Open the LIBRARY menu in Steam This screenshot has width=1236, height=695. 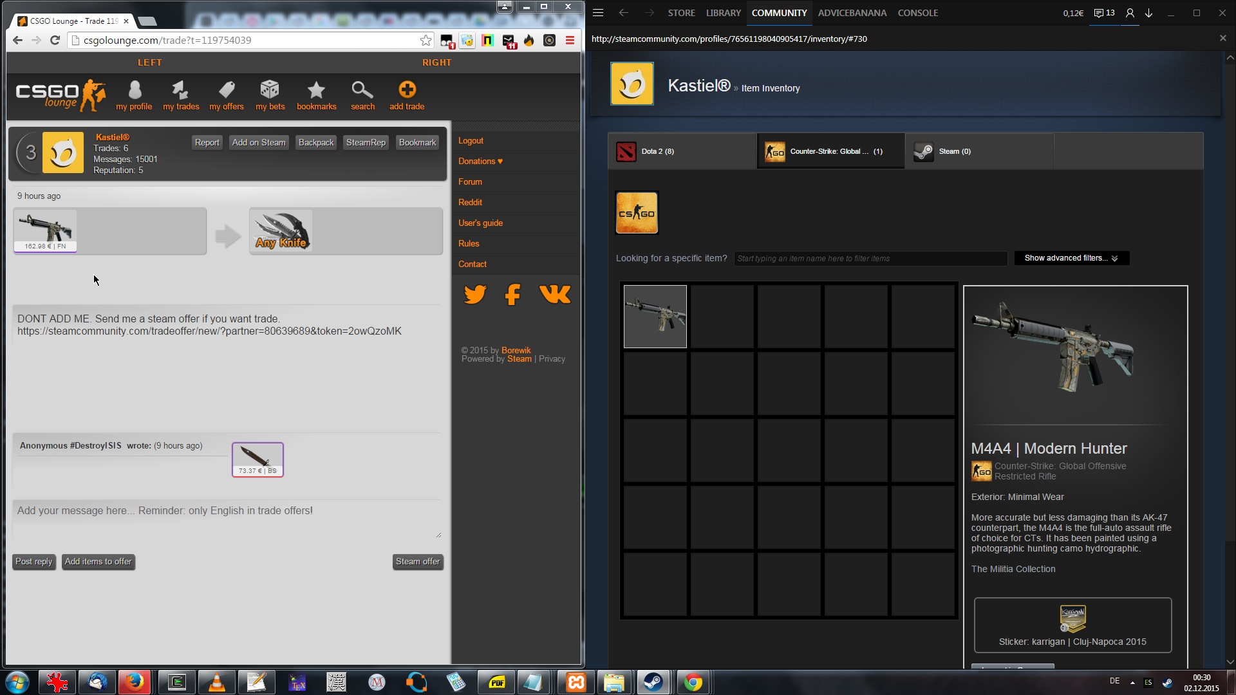pyautogui.click(x=723, y=13)
